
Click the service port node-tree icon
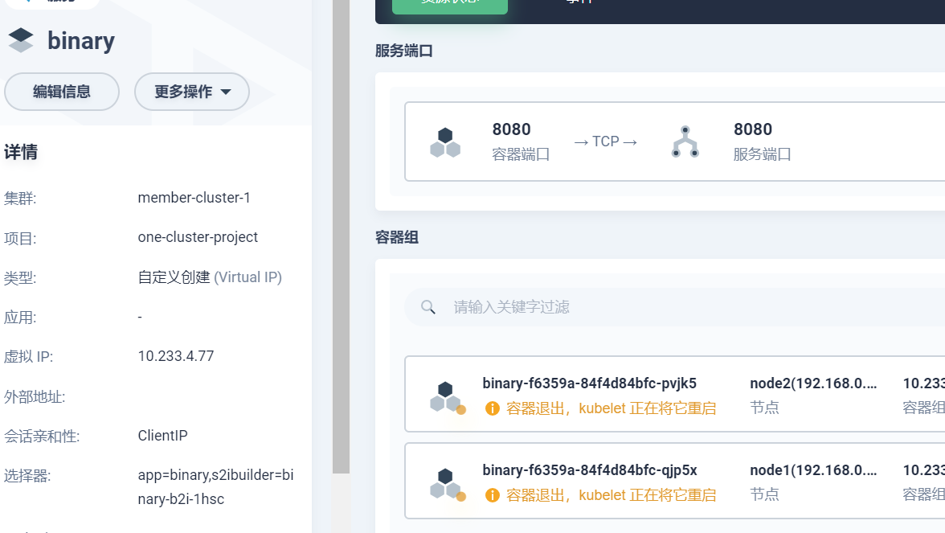tap(685, 141)
